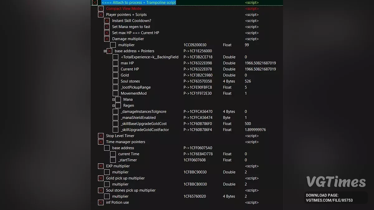This screenshot has height=210, width=374.
Task: Check the Time manager base address checkbox
Action: coord(107,148)
